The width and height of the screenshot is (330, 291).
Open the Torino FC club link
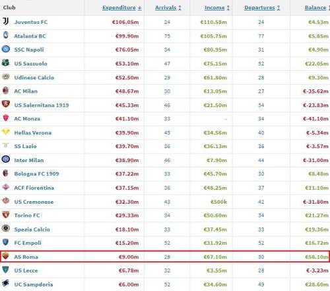tap(27, 216)
